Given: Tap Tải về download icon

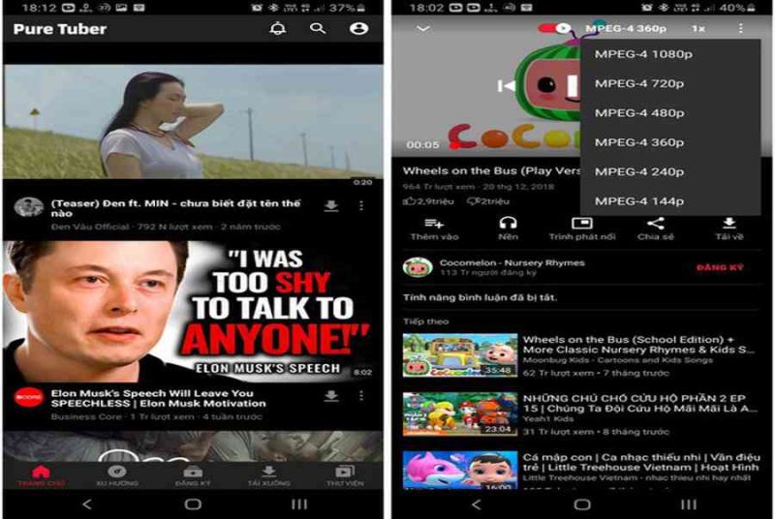Looking at the screenshot, I should click(x=729, y=224).
